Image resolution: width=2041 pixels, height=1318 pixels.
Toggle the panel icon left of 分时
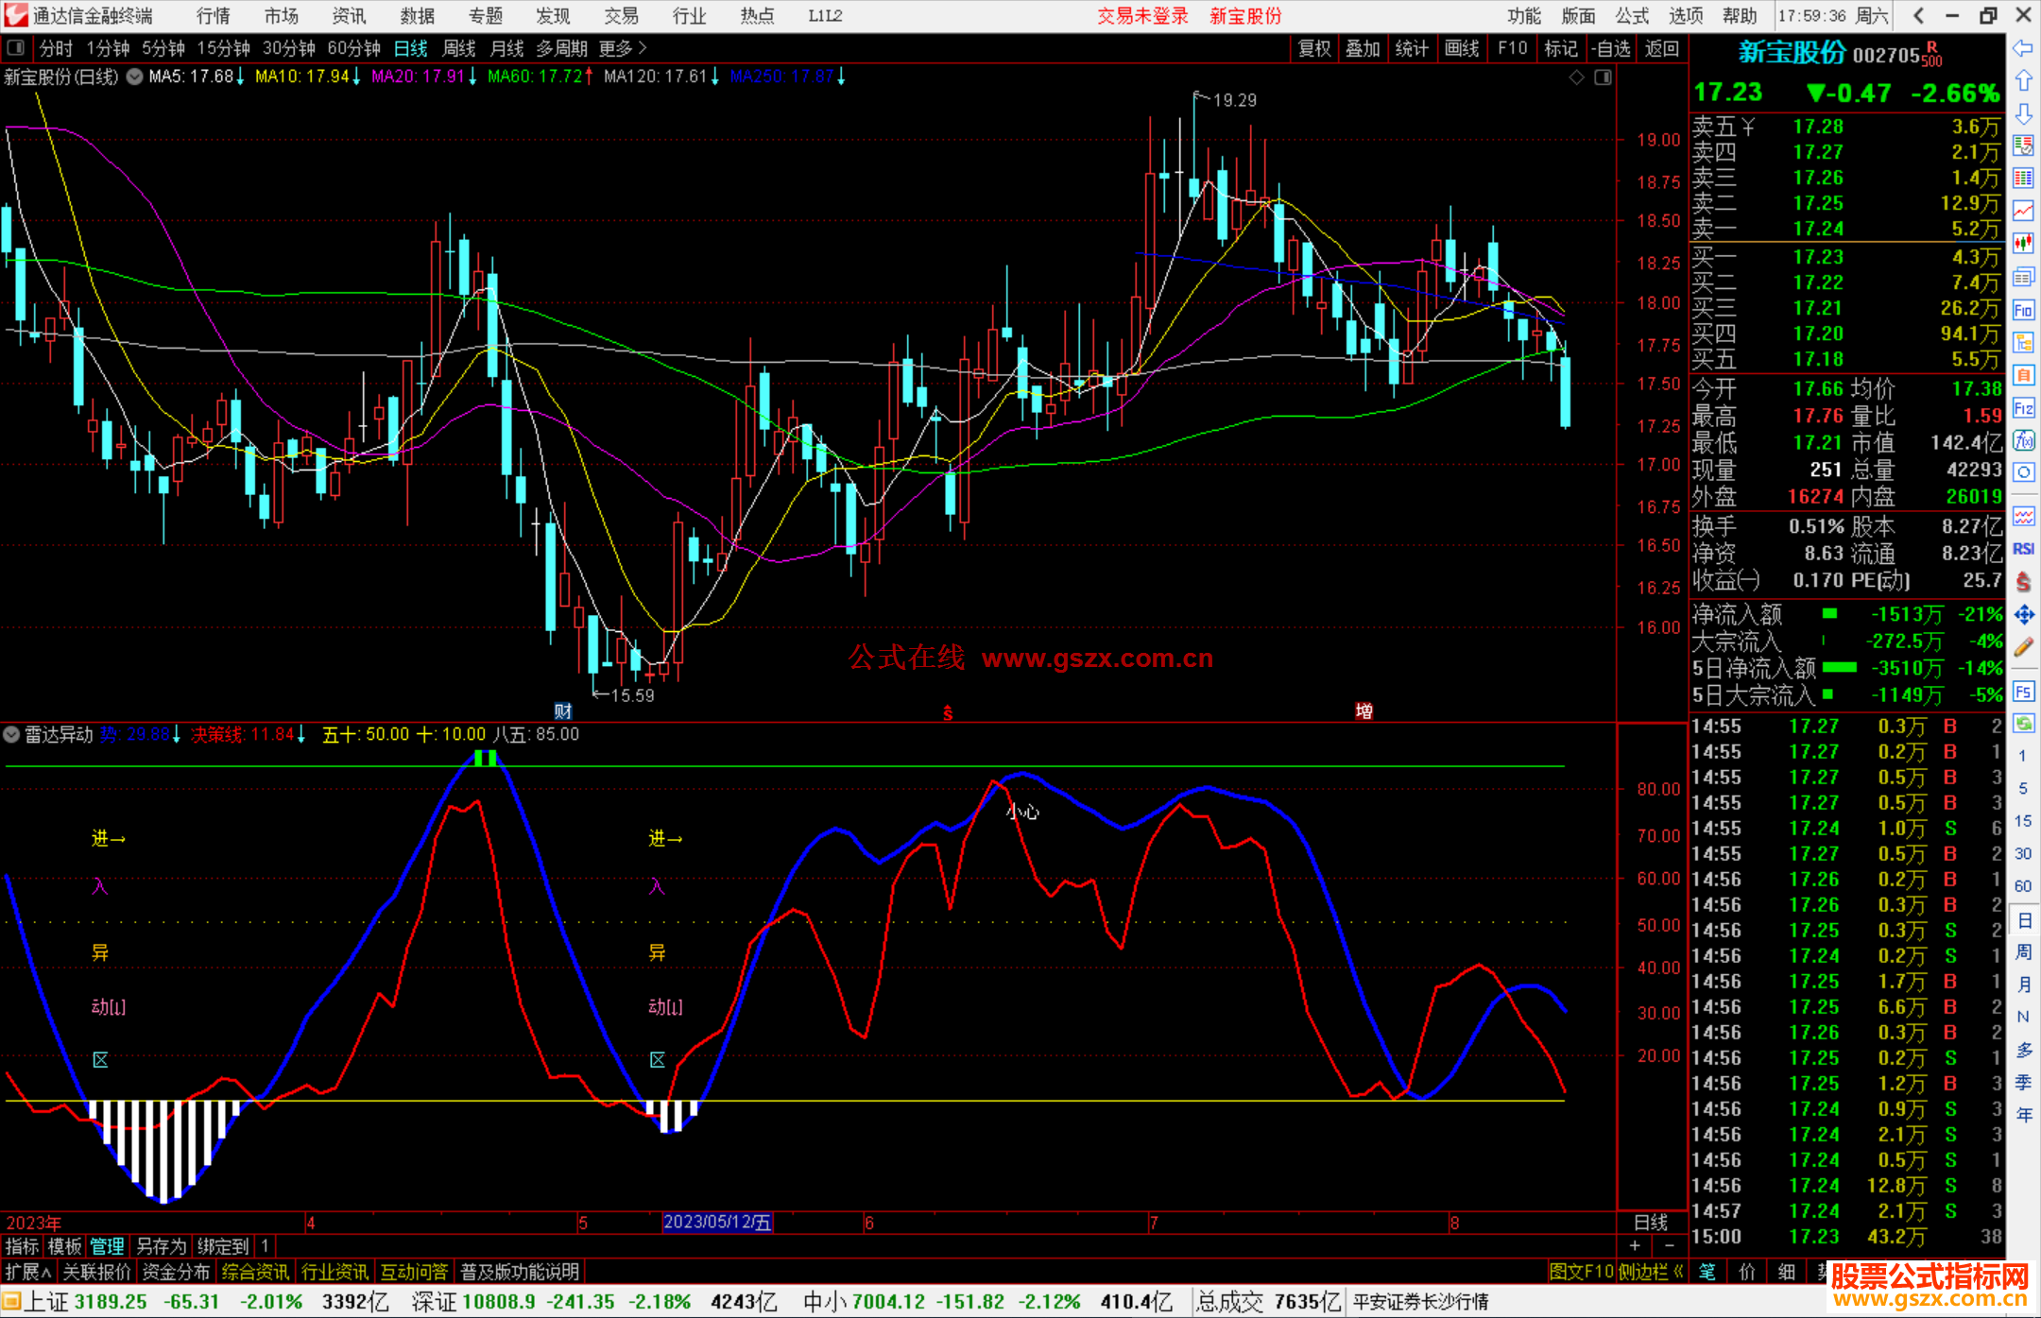coord(16,48)
